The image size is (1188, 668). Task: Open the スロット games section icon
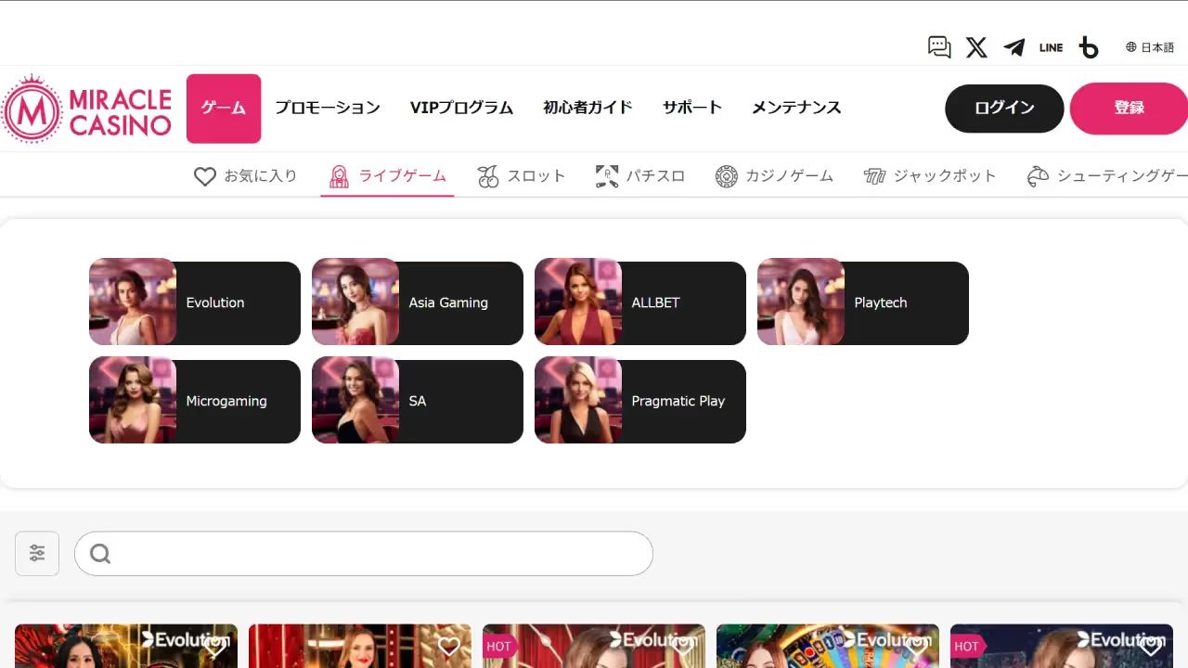coord(486,175)
